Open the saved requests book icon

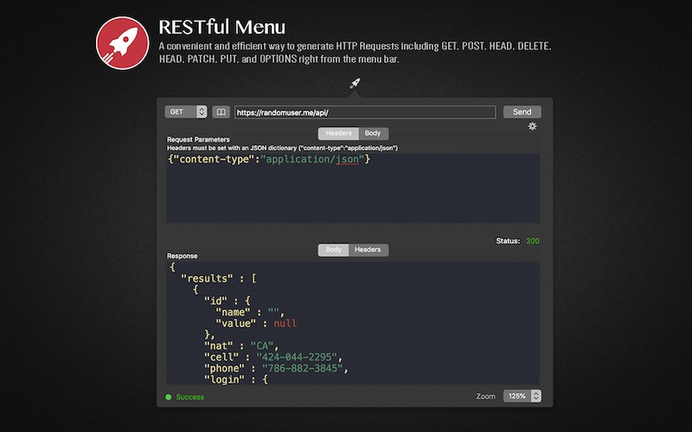click(221, 112)
